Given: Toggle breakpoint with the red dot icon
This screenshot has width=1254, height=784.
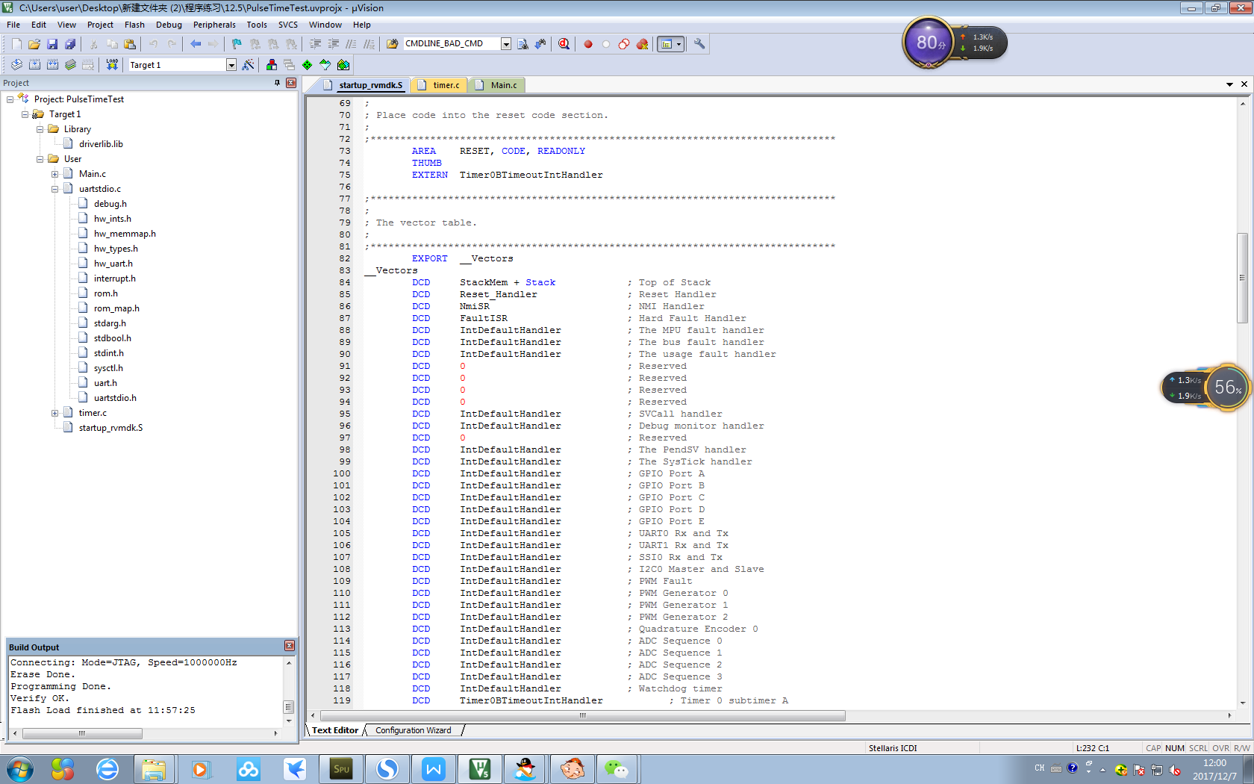Looking at the screenshot, I should (588, 44).
